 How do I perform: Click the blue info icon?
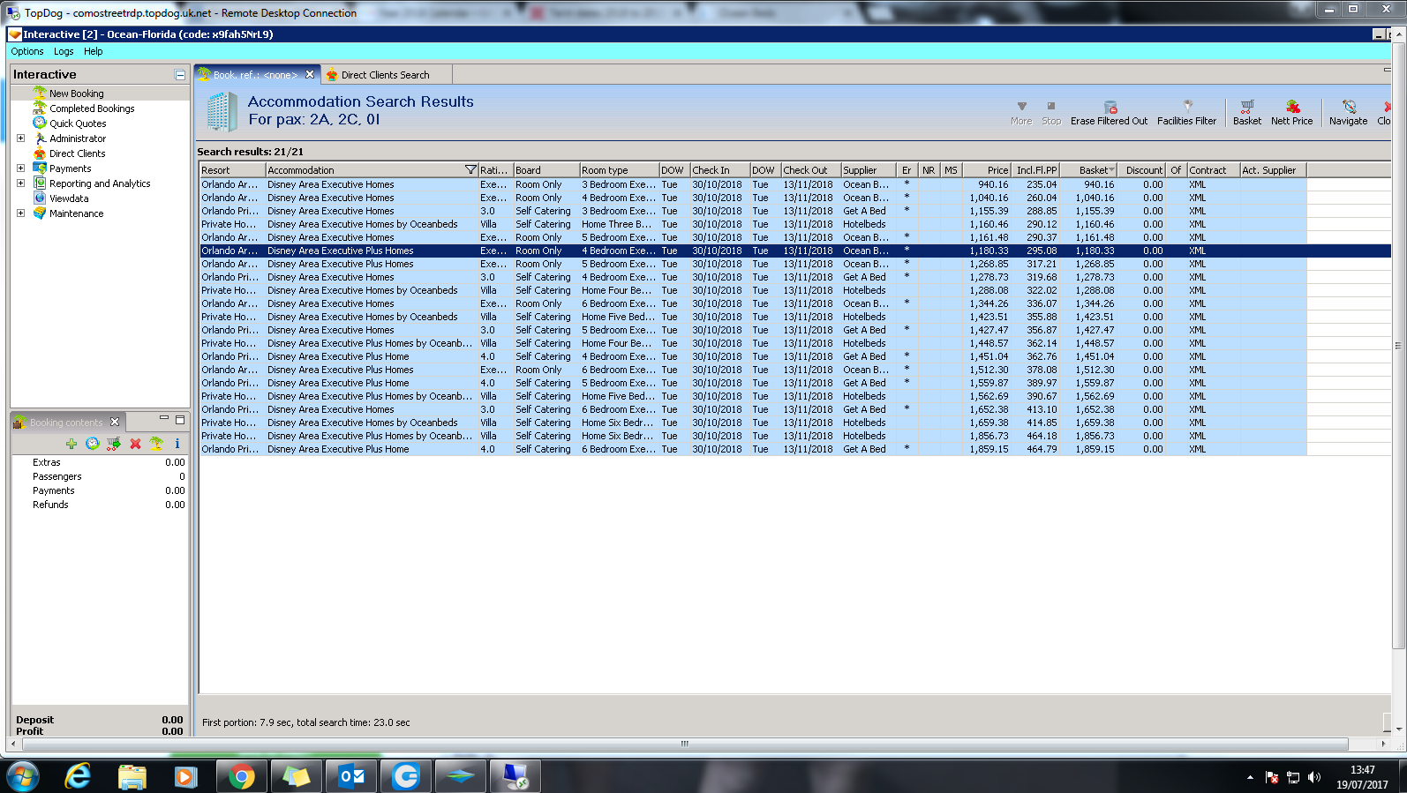click(177, 444)
